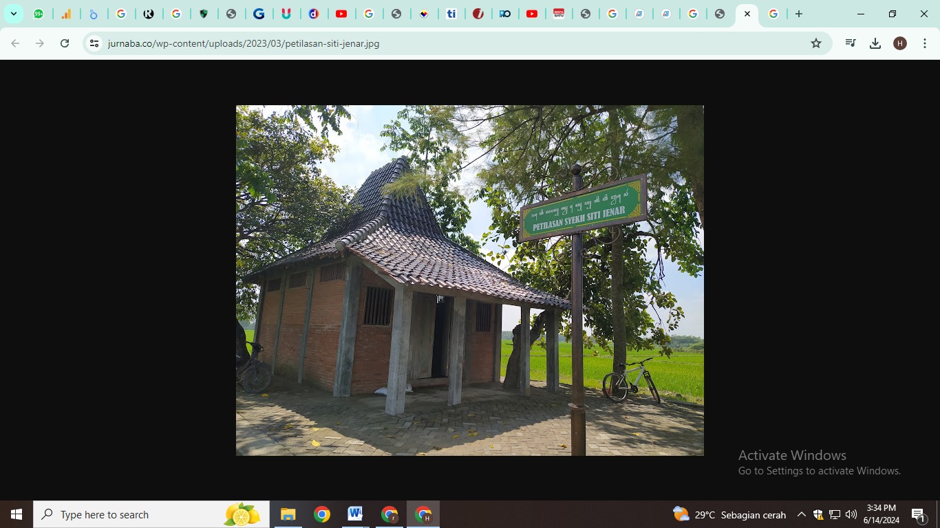
Task: Open Chrome three-dot menu
Action: (x=925, y=43)
